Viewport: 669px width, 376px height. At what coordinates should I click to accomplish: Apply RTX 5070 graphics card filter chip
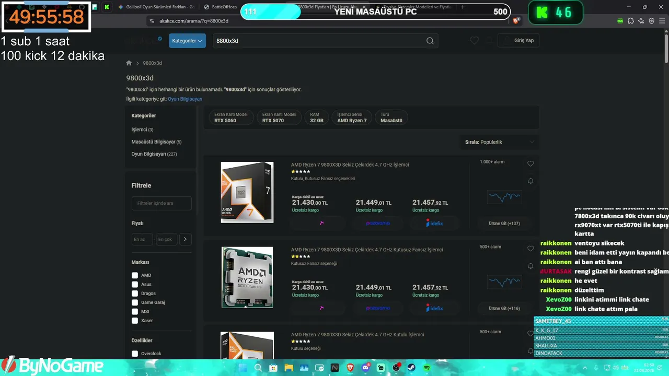click(279, 118)
